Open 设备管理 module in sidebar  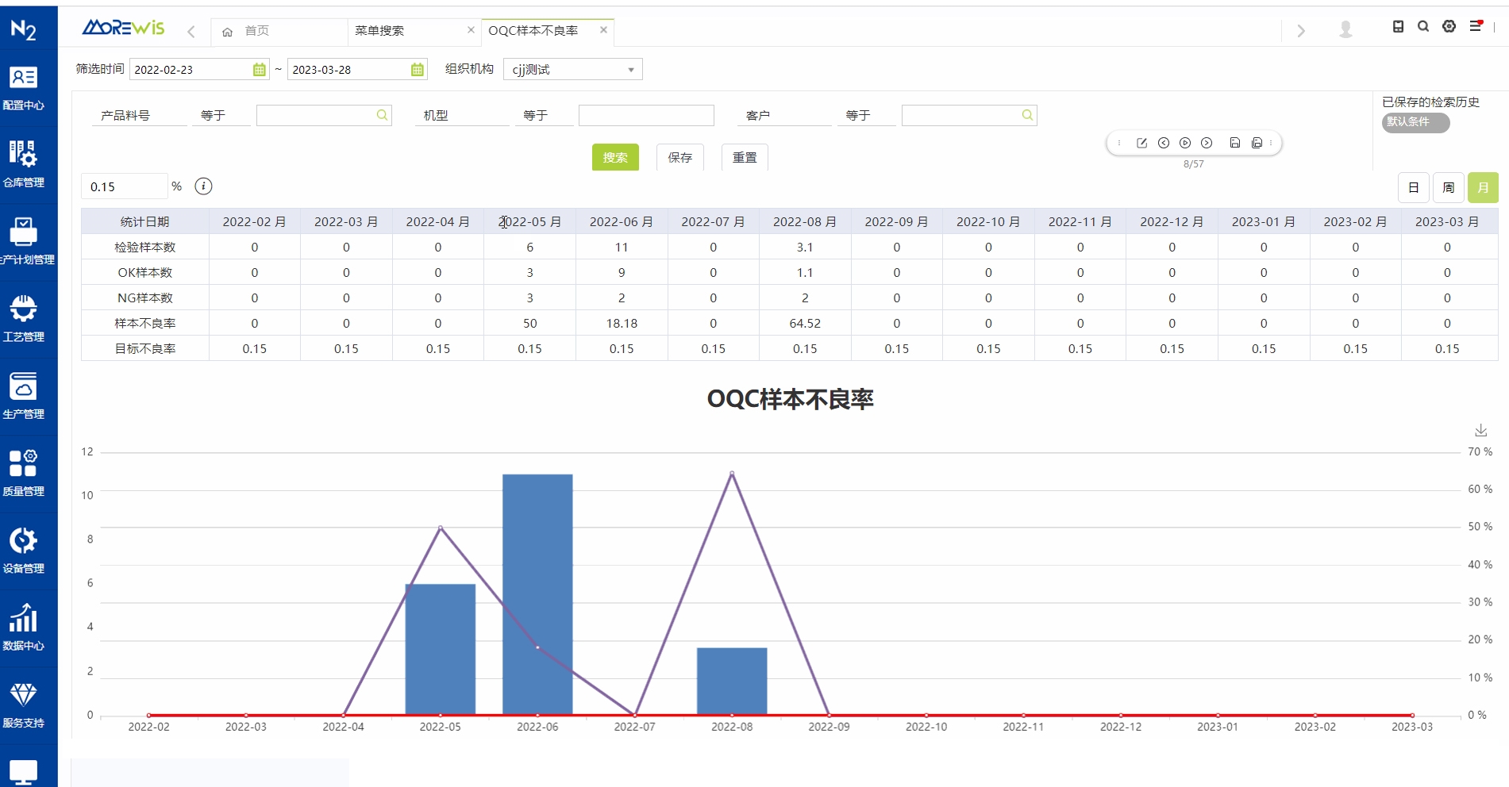pos(24,550)
